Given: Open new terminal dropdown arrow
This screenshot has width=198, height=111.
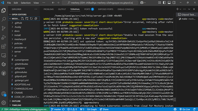Looking at the screenshot, I should click(x=180, y=9).
